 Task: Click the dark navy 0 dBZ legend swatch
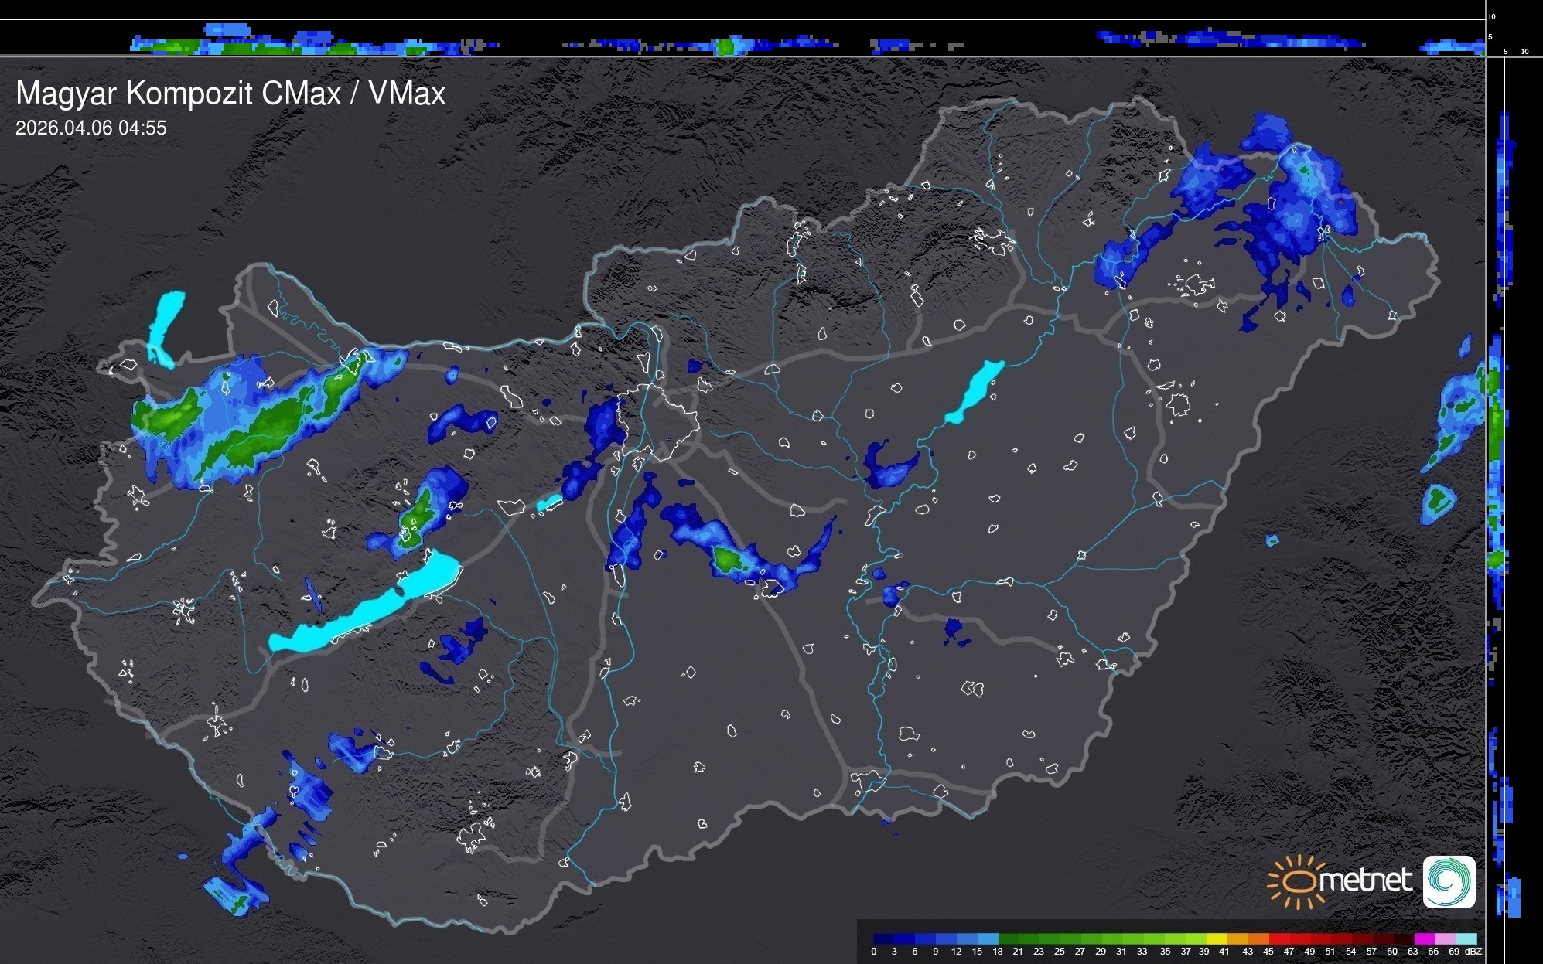[x=884, y=939]
